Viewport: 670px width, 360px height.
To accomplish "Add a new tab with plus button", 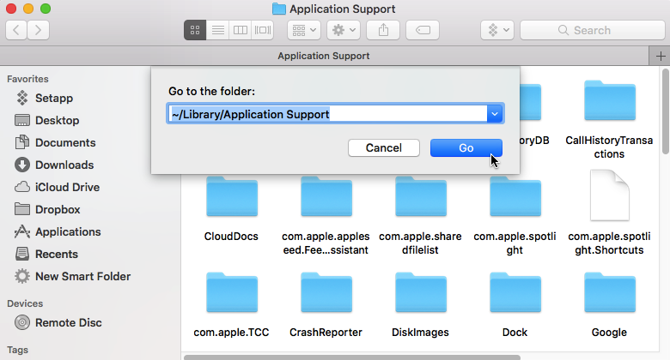I will tap(661, 56).
